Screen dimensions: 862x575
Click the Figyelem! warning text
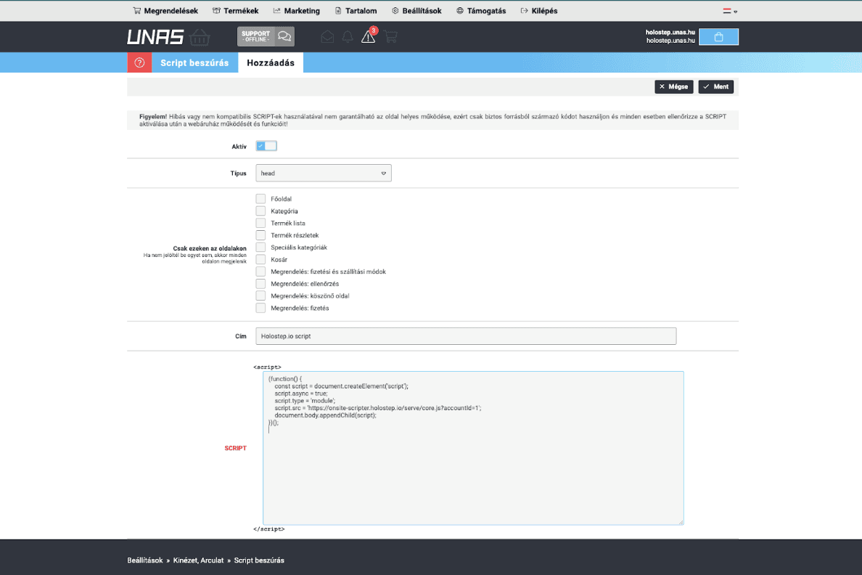[153, 117]
